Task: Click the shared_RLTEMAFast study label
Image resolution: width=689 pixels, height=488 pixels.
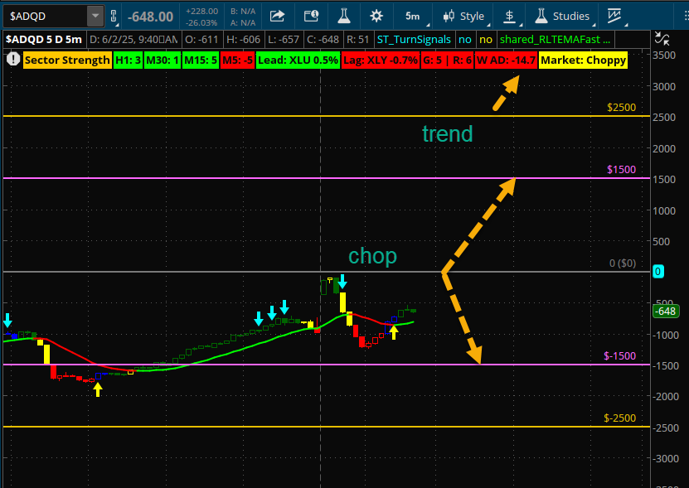Action: [x=556, y=39]
